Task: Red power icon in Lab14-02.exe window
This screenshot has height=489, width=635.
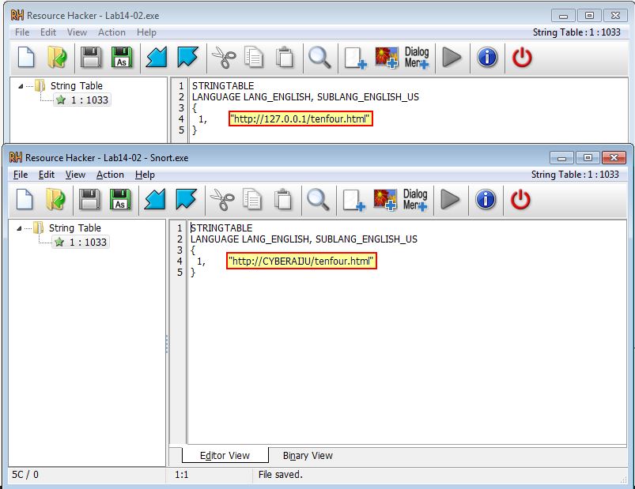Action: coord(522,58)
